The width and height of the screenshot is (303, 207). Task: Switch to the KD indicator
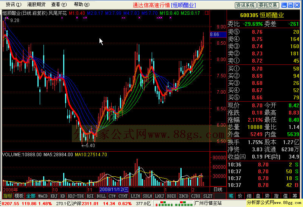click(63, 196)
